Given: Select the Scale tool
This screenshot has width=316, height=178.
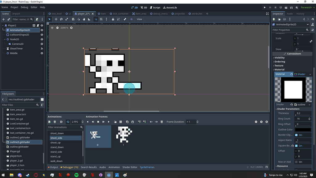Looking at the screenshot, I should [x=67, y=19].
